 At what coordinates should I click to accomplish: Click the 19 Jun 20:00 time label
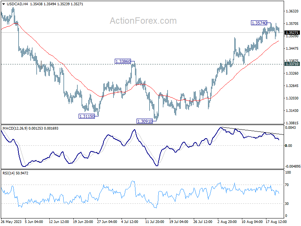tap(83, 222)
